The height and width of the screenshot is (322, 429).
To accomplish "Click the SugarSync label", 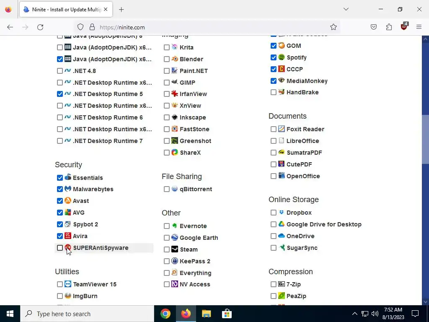I will point(302,248).
